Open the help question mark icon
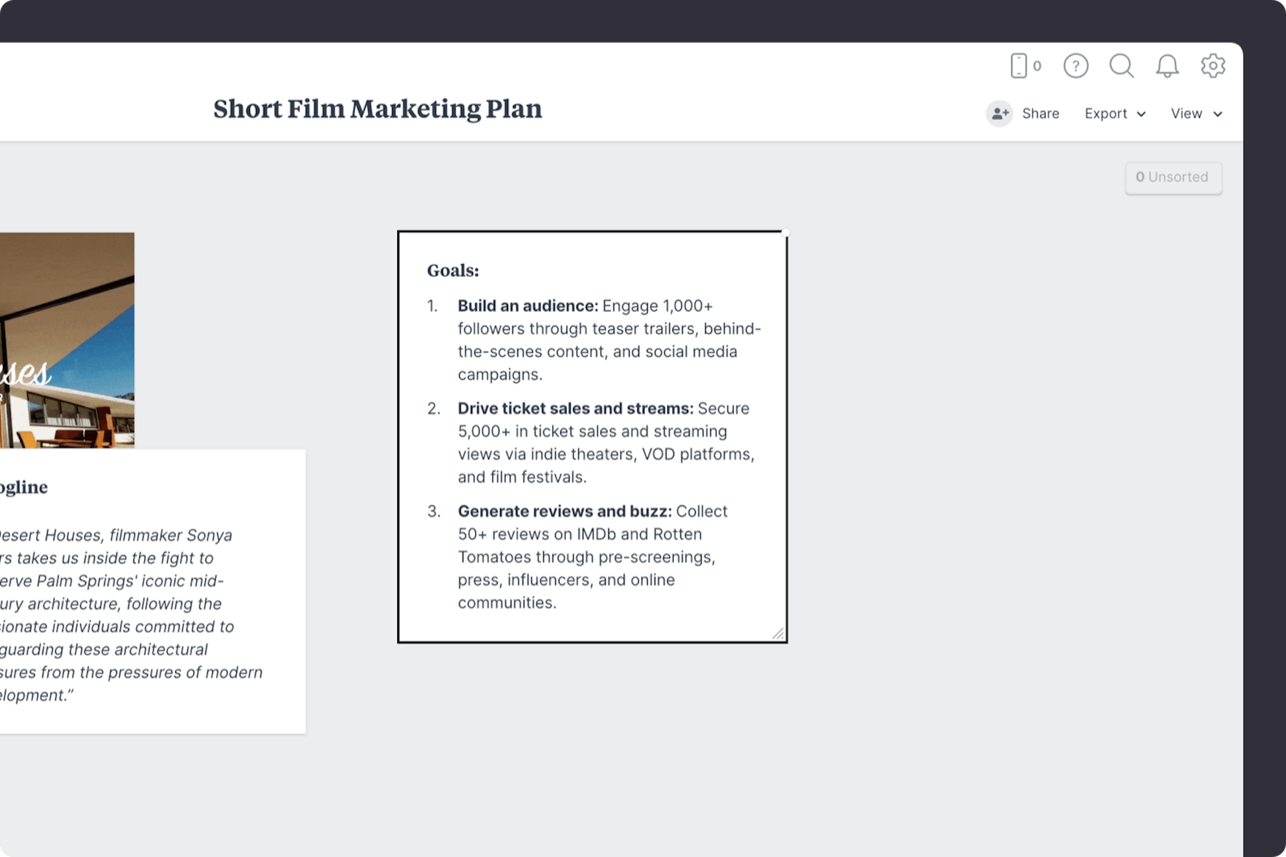The width and height of the screenshot is (1286, 857). 1075,66
